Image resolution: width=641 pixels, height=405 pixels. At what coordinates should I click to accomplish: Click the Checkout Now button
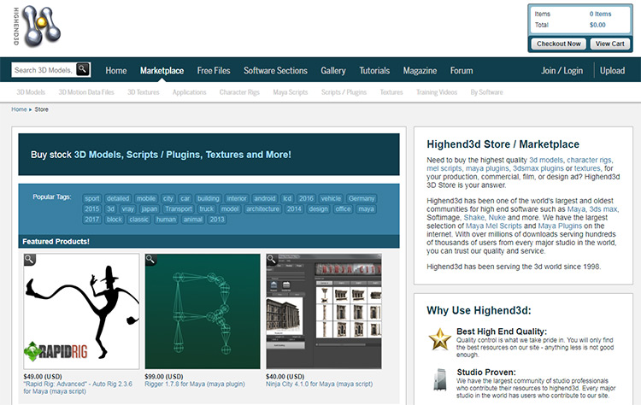[558, 44]
